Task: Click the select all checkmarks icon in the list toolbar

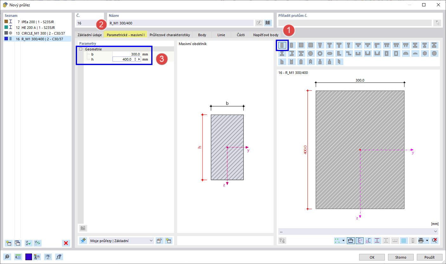Action: pyautogui.click(x=29, y=243)
